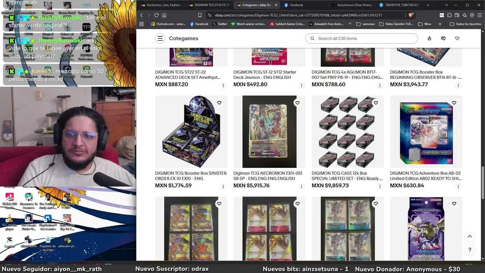Watch the Adventure Box AB-02 listing
Image resolution: width=485 pixels, height=273 pixels.
454,103
